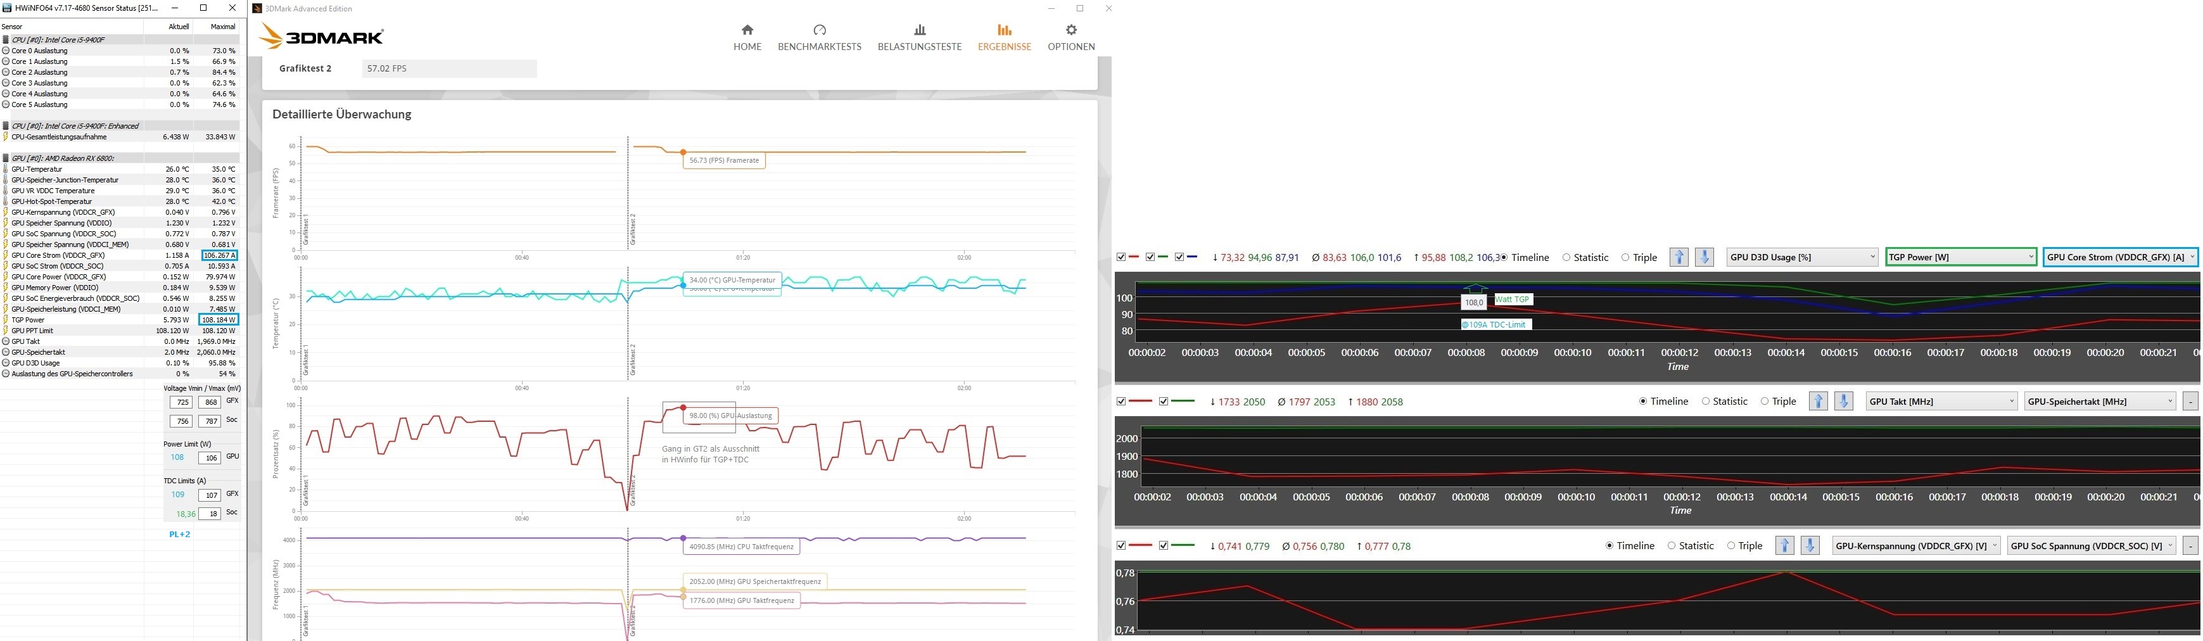Viewport: 2203px width, 641px height.
Task: Open the GPU-Kernspannung (VDDCR_GFX) [V] dropdown
Action: pos(1915,545)
